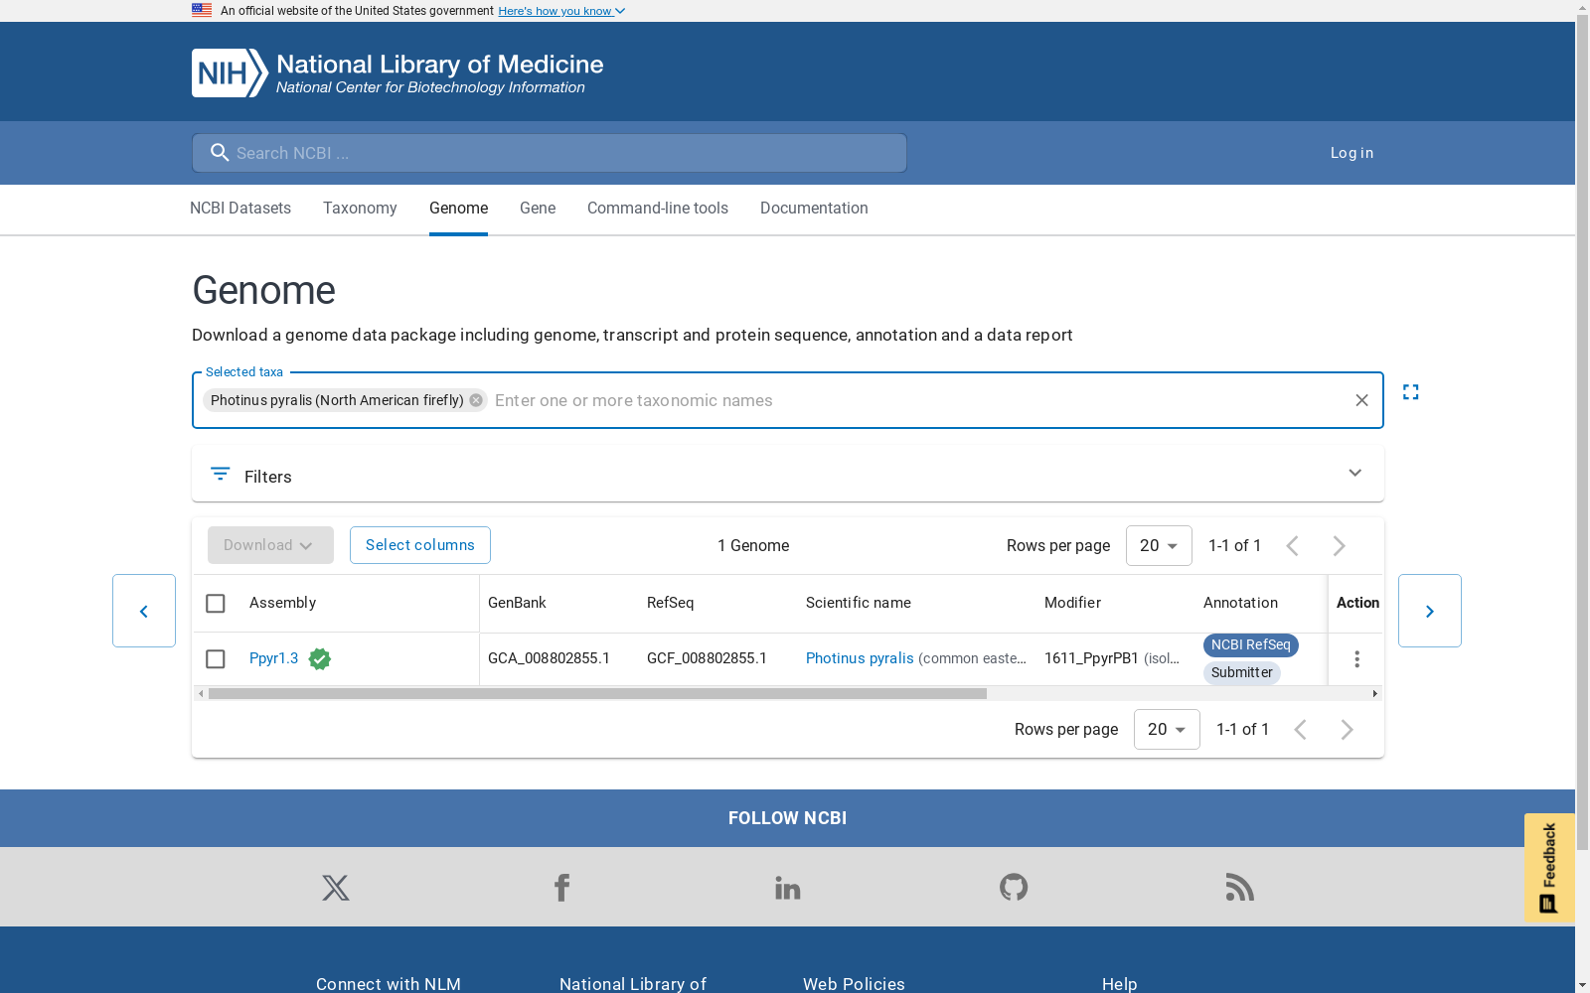The image size is (1590, 993).
Task: Click the RefSeq column header
Action: coord(671,603)
